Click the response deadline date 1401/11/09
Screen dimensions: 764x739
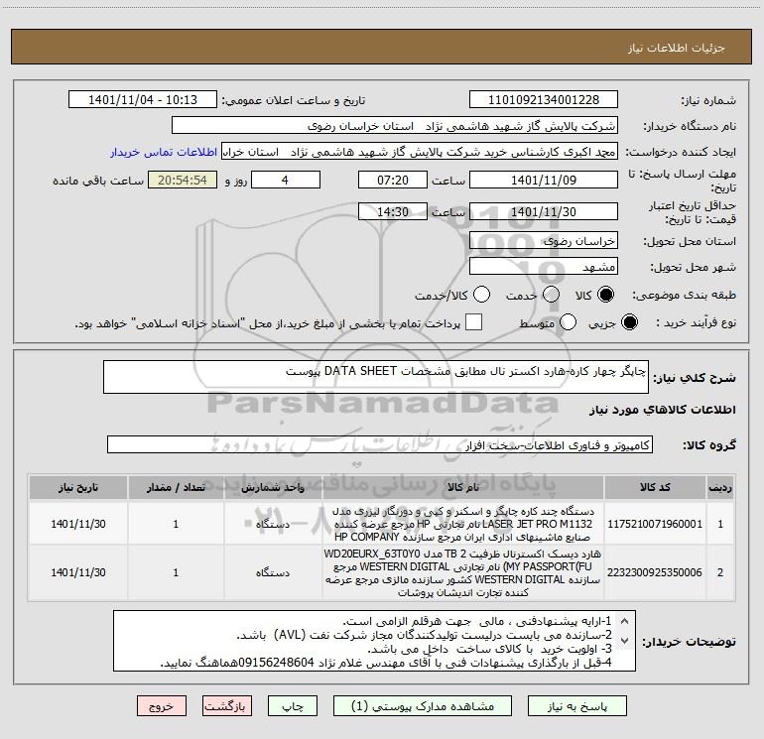(544, 180)
